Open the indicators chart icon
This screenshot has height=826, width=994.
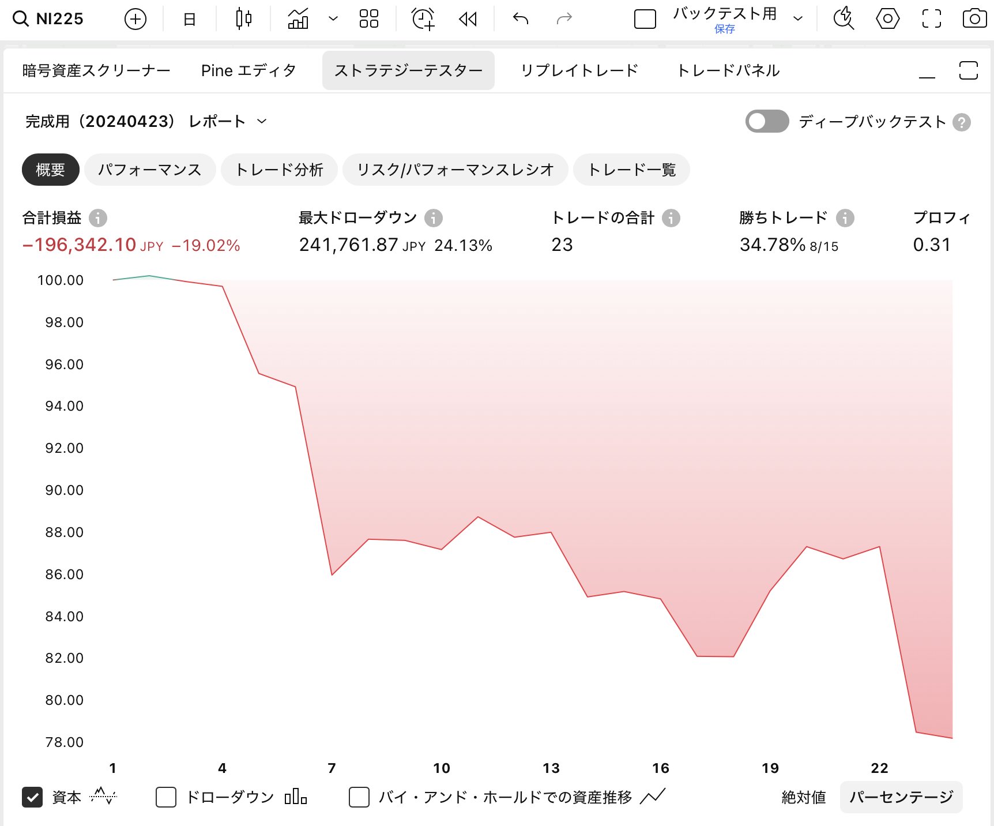click(x=298, y=19)
